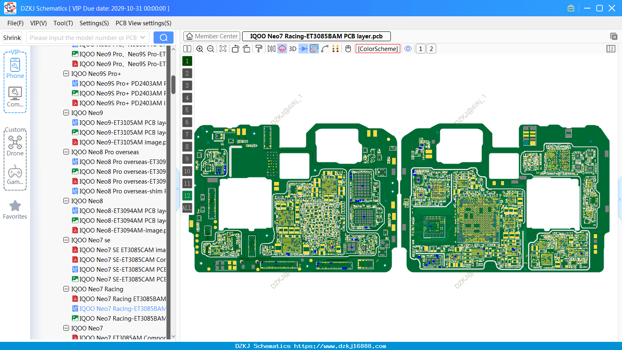Open IQOO Neo7 SE ET3085CAM image file
This screenshot has height=350, width=622.
coord(119,250)
